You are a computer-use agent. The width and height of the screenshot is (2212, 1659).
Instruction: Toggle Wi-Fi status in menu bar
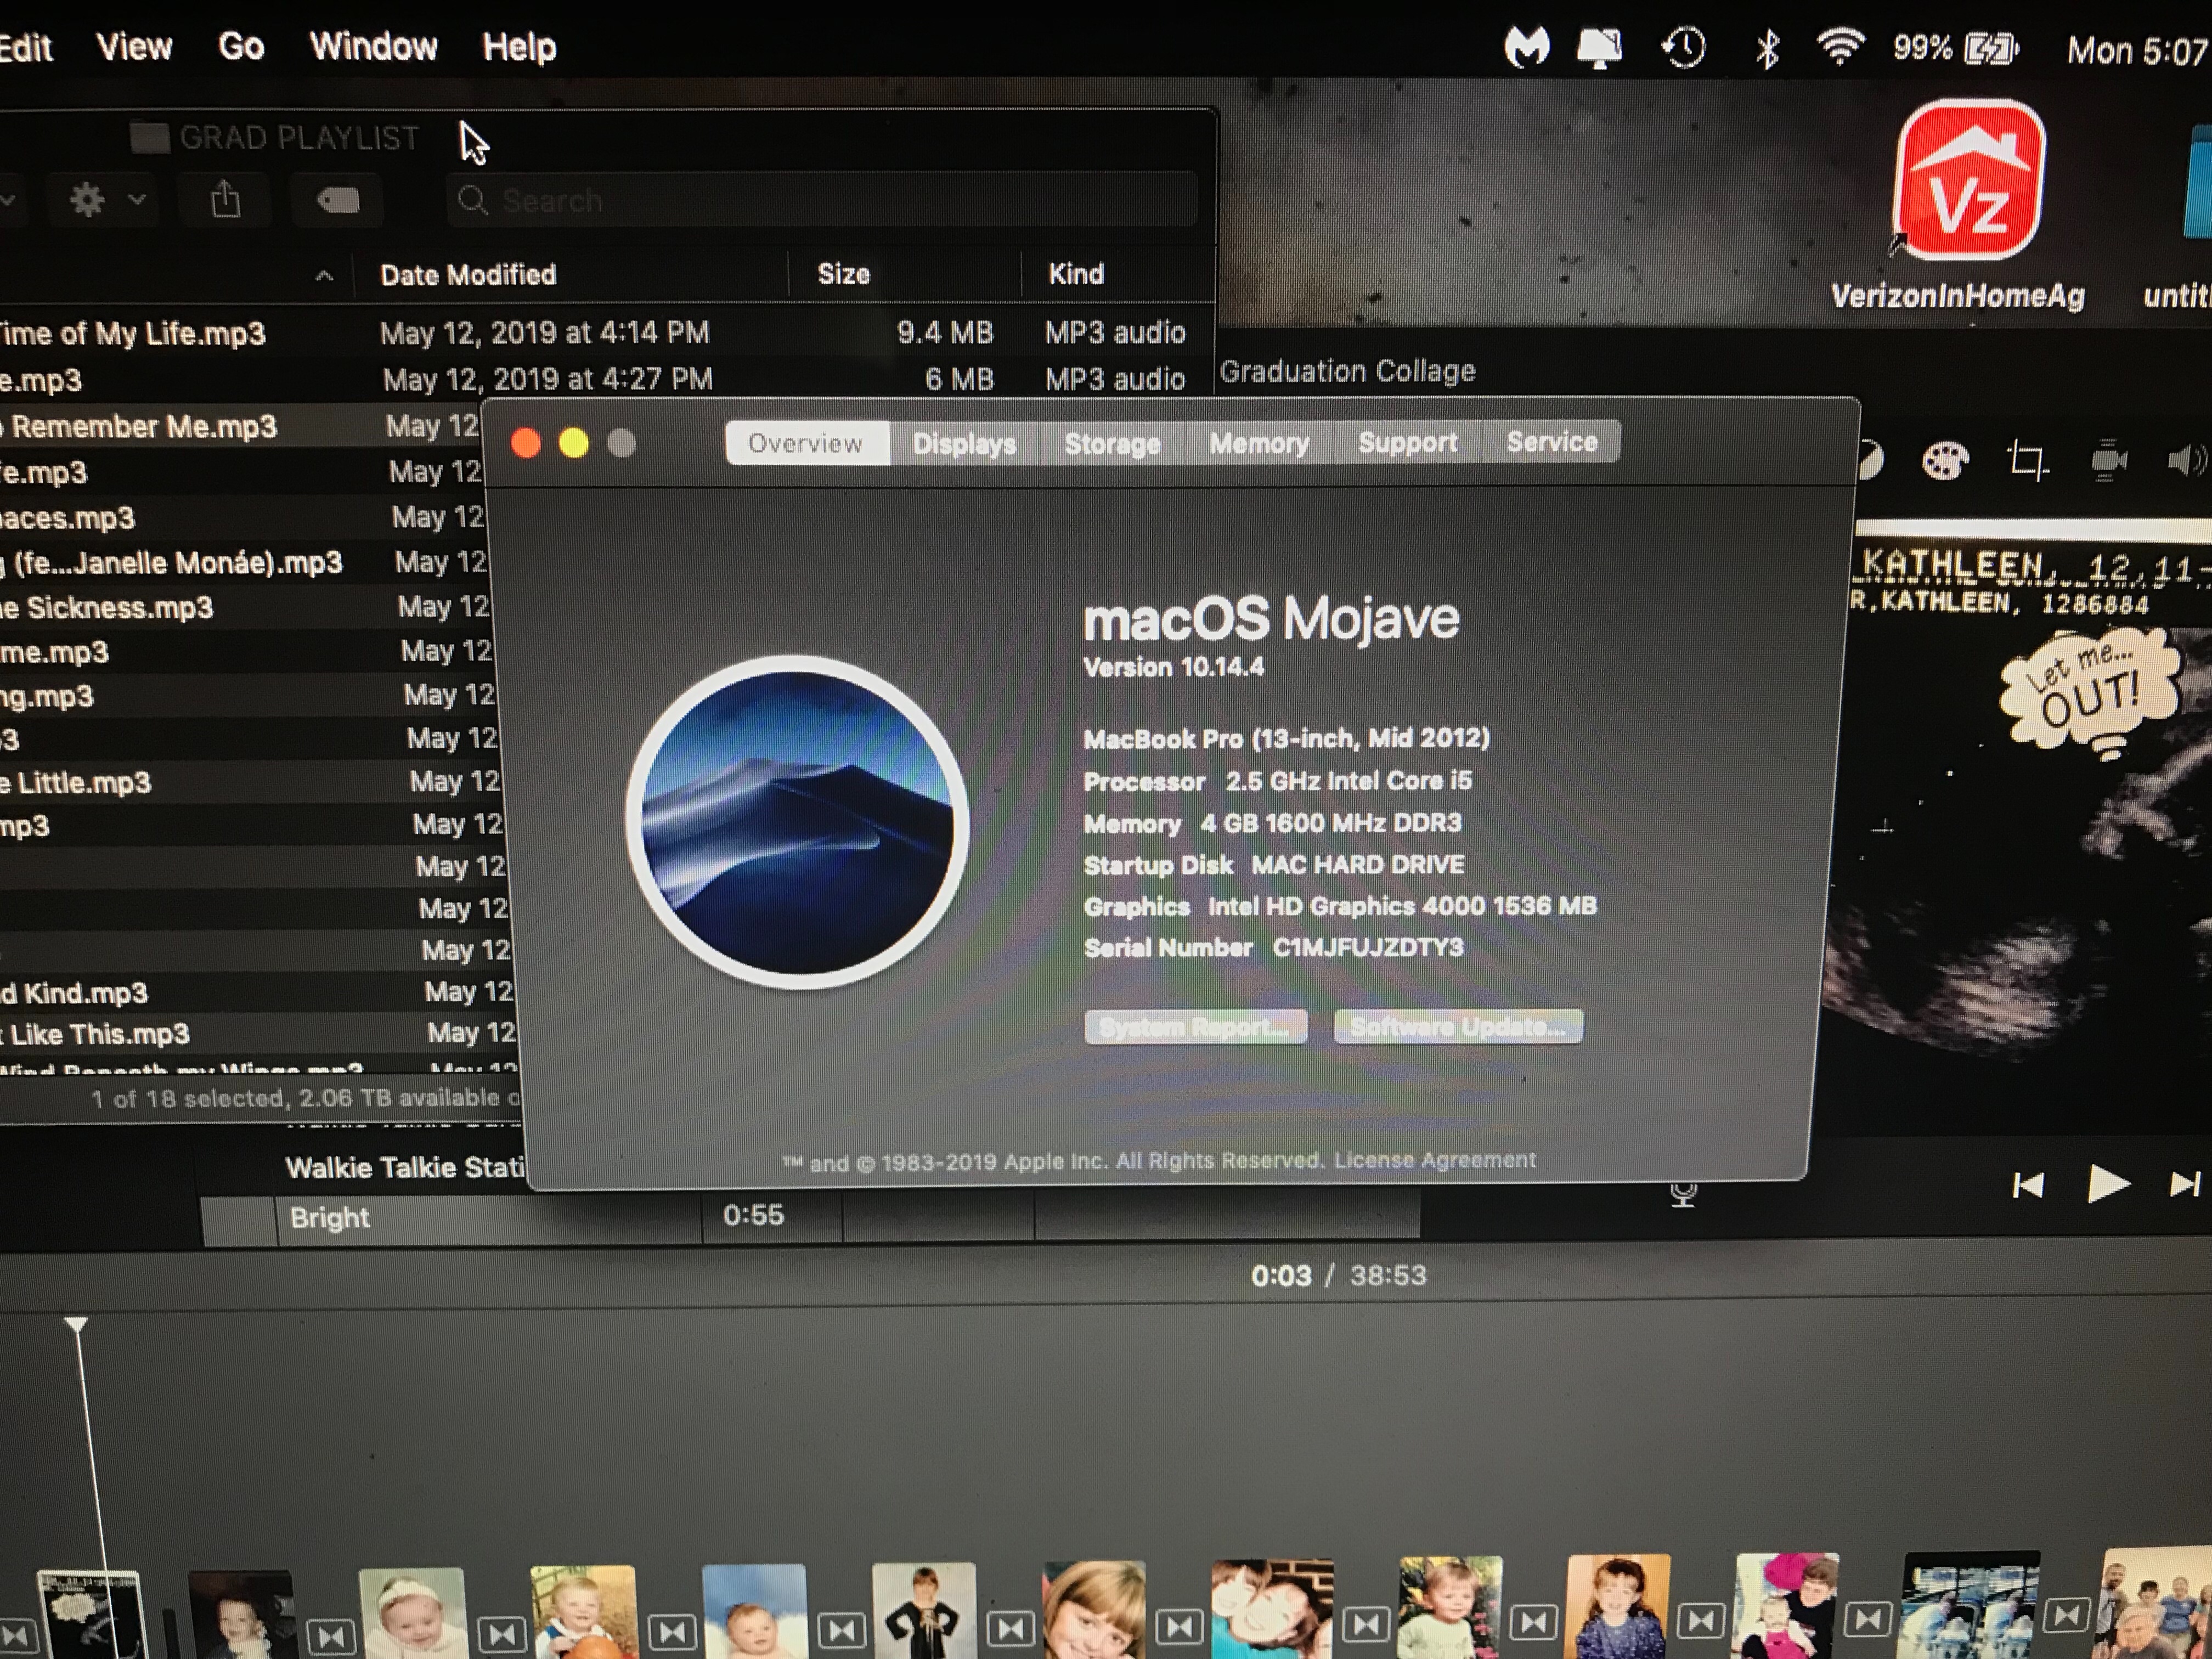pos(1839,47)
